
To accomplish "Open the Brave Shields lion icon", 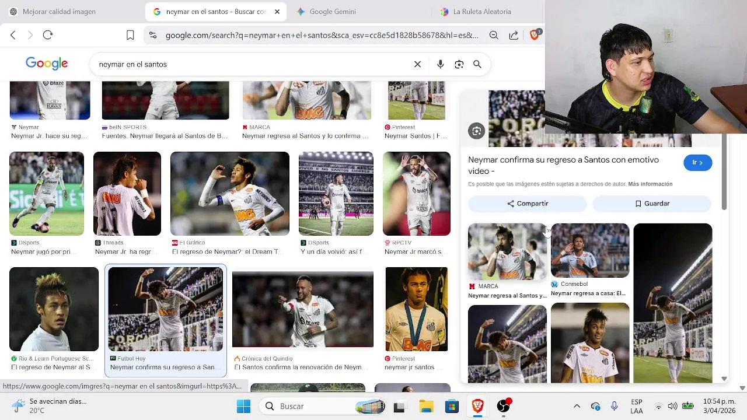I will [x=534, y=35].
